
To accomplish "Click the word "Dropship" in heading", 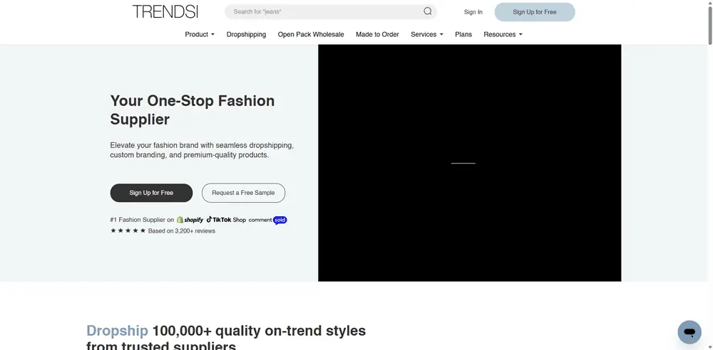I will click(118, 331).
